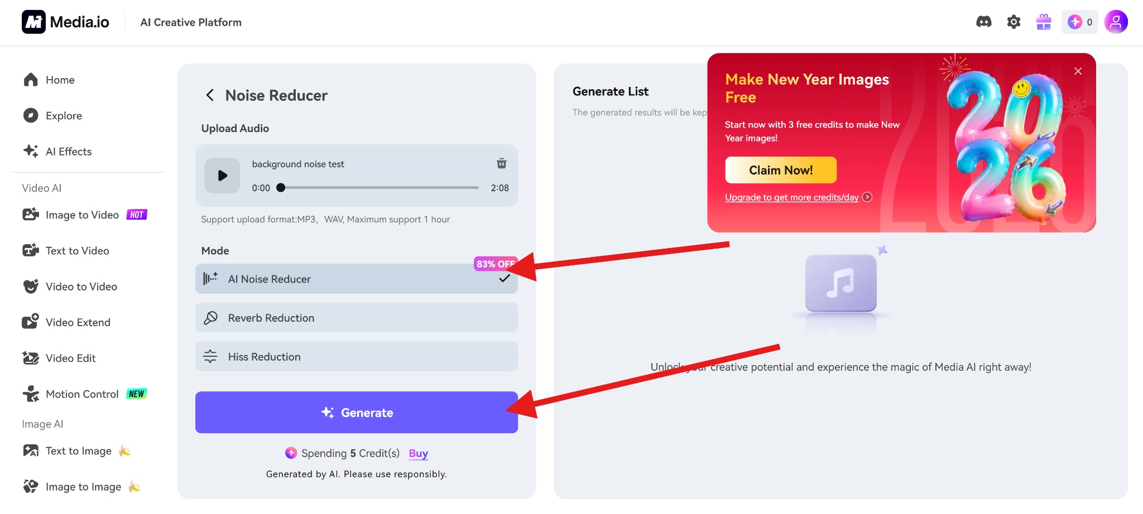1143x514 pixels.
Task: Open AI Effects from the sidebar
Action: tap(68, 151)
